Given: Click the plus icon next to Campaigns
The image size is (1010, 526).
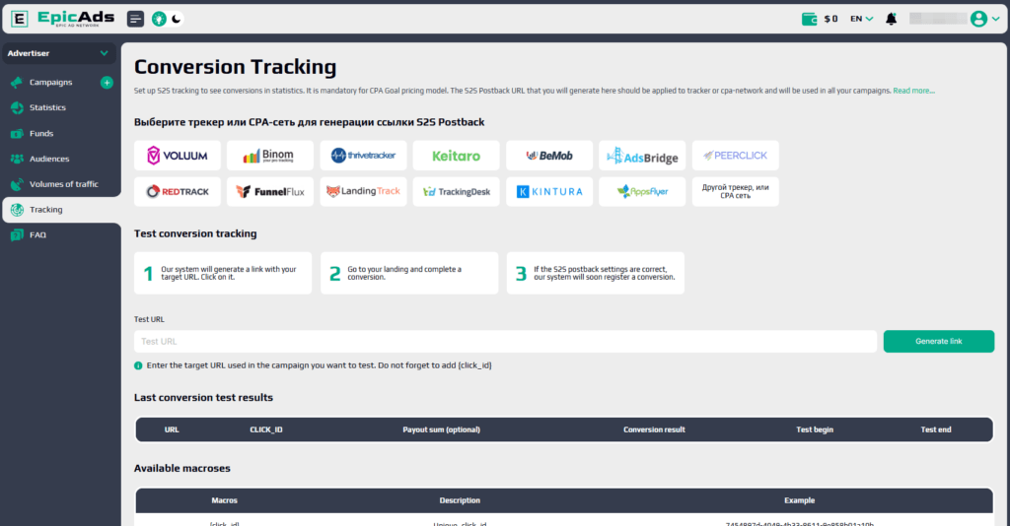Looking at the screenshot, I should pos(107,83).
